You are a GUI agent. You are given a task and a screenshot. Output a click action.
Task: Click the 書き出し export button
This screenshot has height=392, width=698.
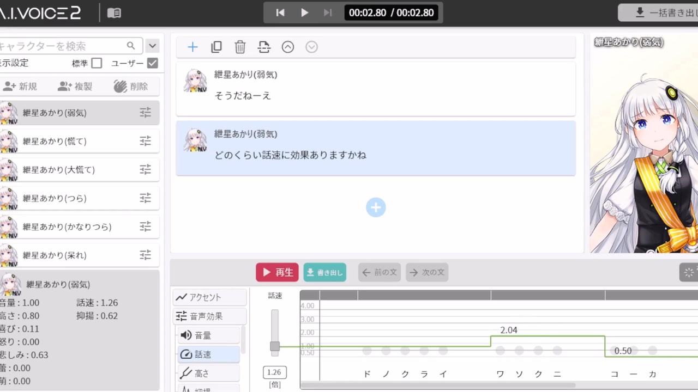(x=325, y=272)
